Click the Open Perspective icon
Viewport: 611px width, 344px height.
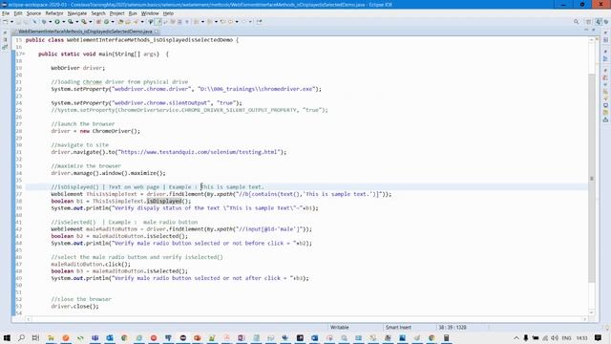(x=589, y=22)
